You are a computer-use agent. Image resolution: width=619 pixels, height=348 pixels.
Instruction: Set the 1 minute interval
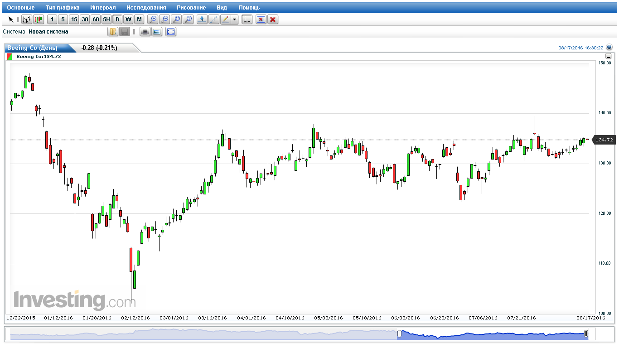(52, 19)
